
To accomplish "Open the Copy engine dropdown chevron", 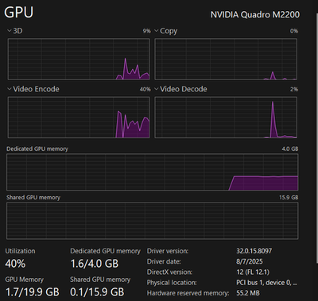I will 157,31.
